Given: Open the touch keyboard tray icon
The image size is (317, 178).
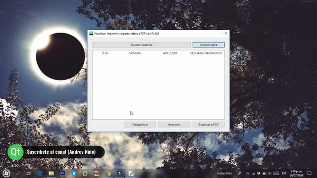Looking at the screenshot, I should click(x=276, y=174).
